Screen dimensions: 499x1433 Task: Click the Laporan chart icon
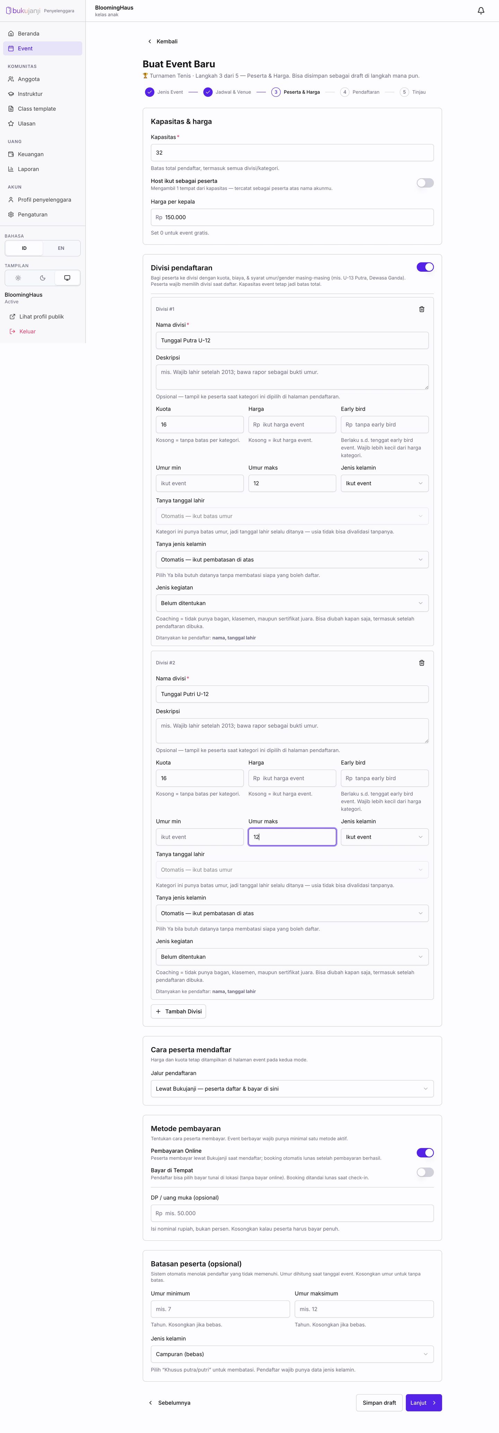click(x=11, y=169)
